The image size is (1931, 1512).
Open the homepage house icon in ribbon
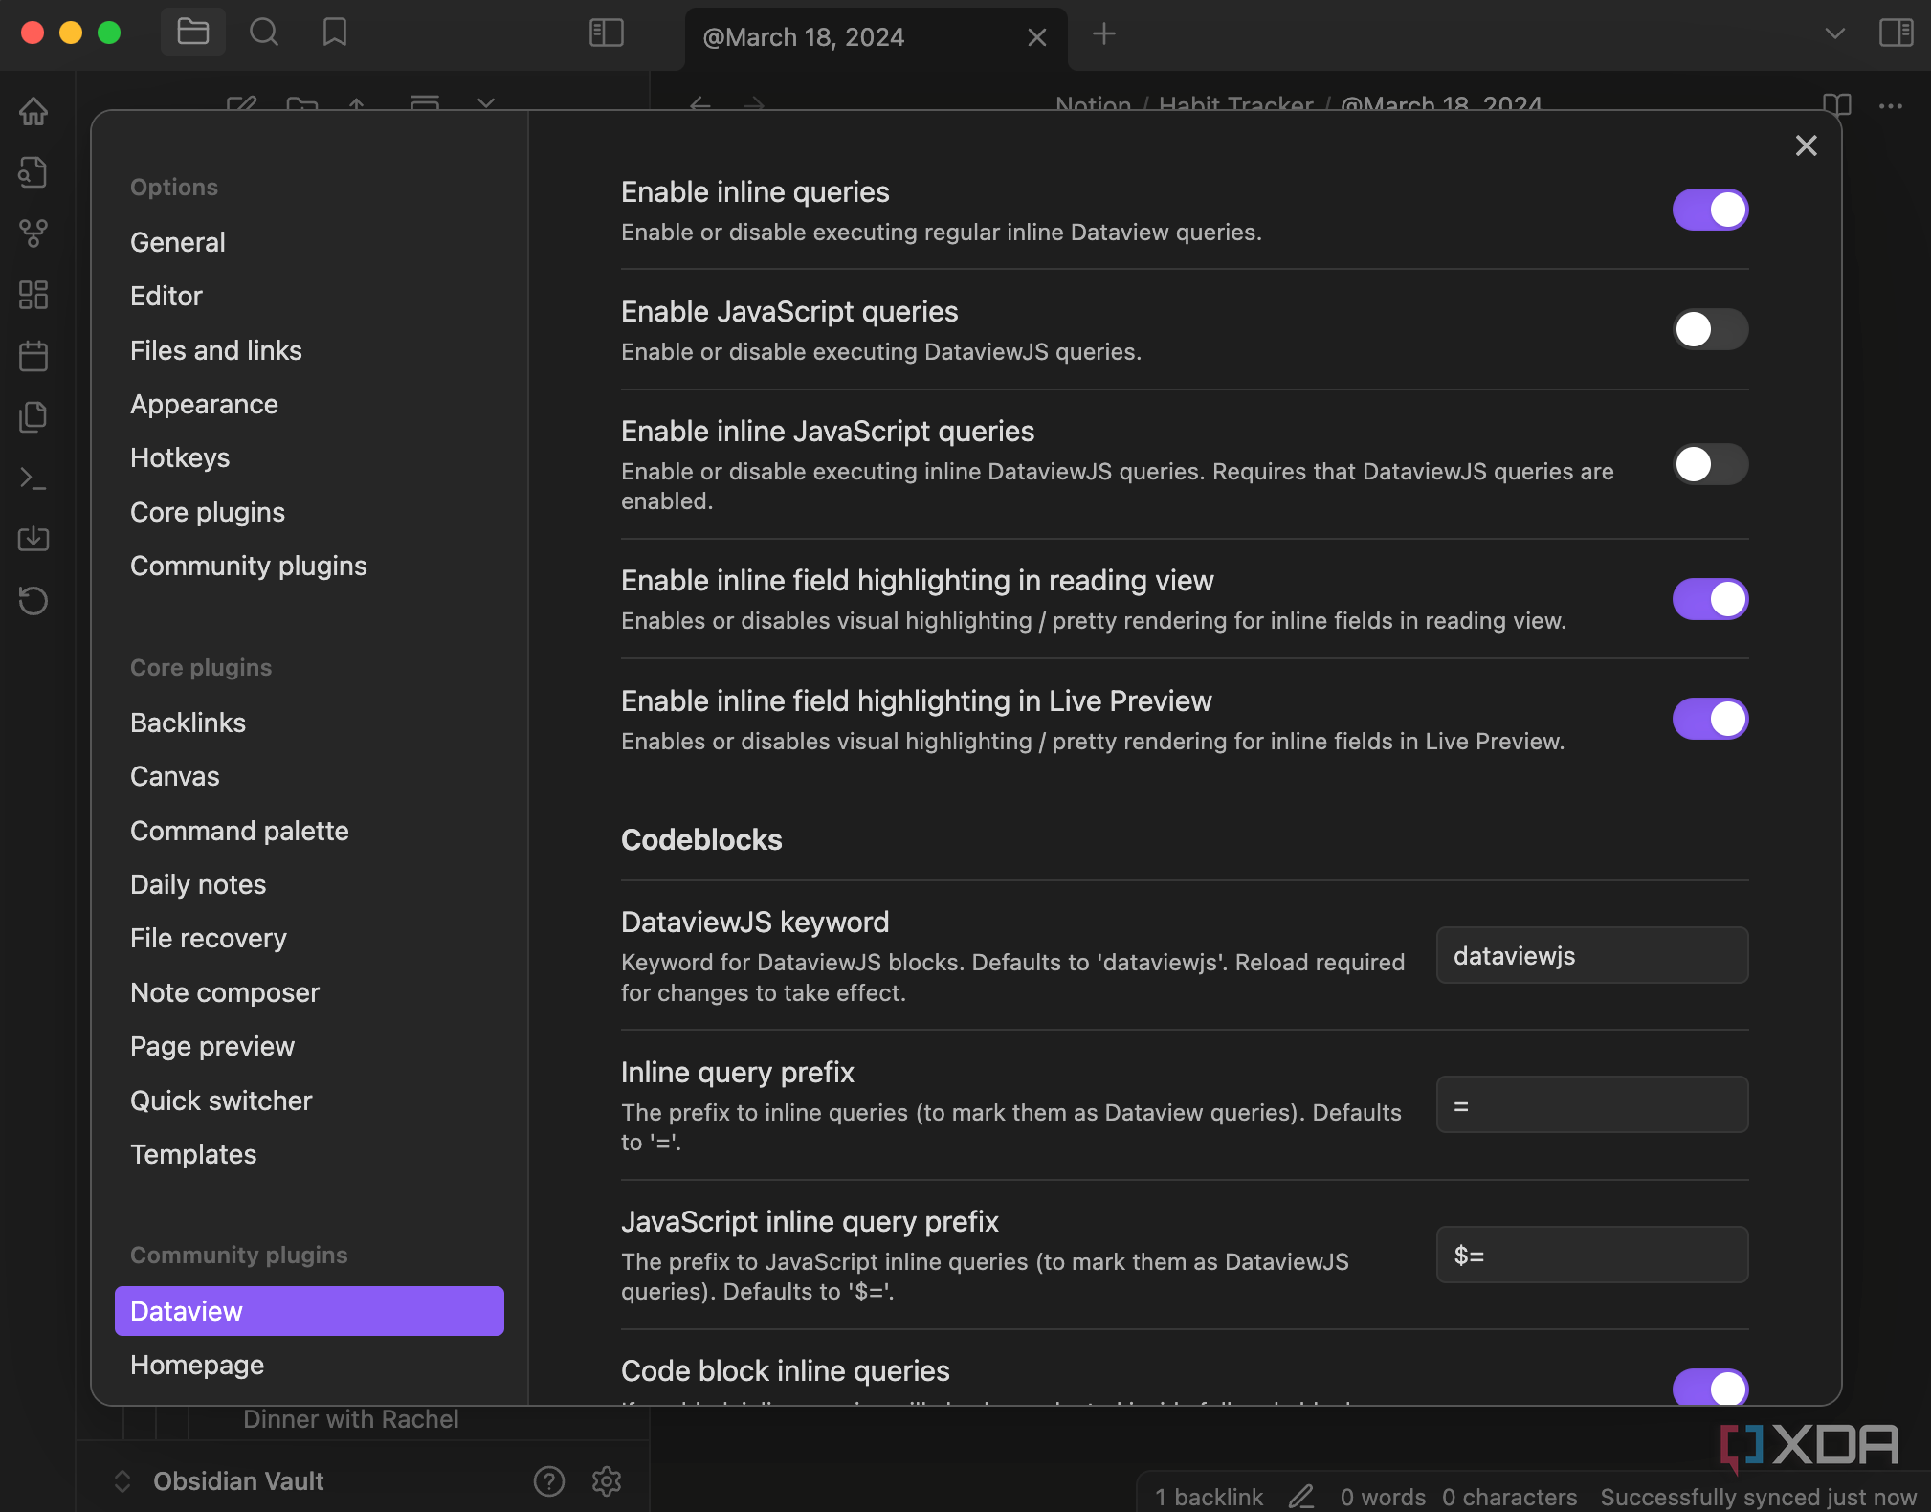pos(33,111)
